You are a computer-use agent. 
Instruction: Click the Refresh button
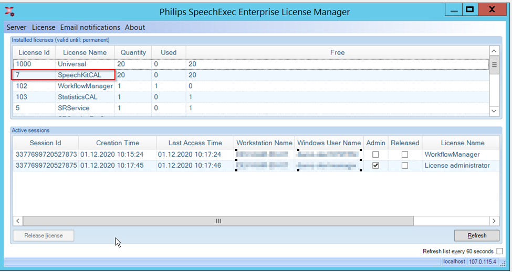477,235
